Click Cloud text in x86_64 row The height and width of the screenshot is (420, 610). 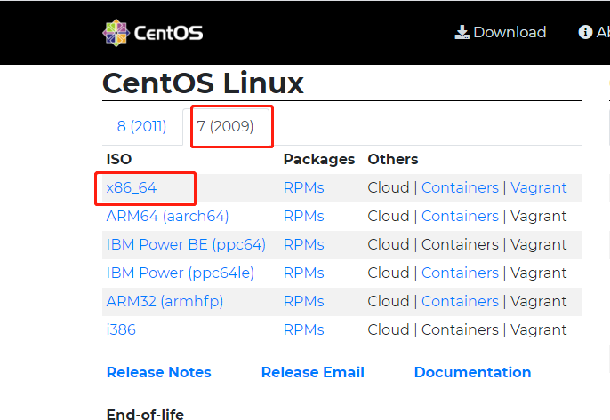389,187
